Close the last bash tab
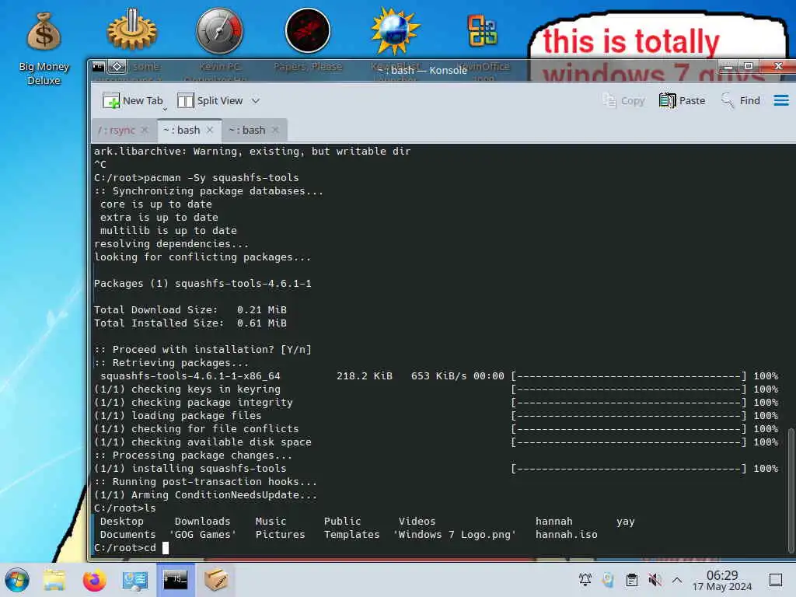Screen dimensions: 796x597 [275, 130]
